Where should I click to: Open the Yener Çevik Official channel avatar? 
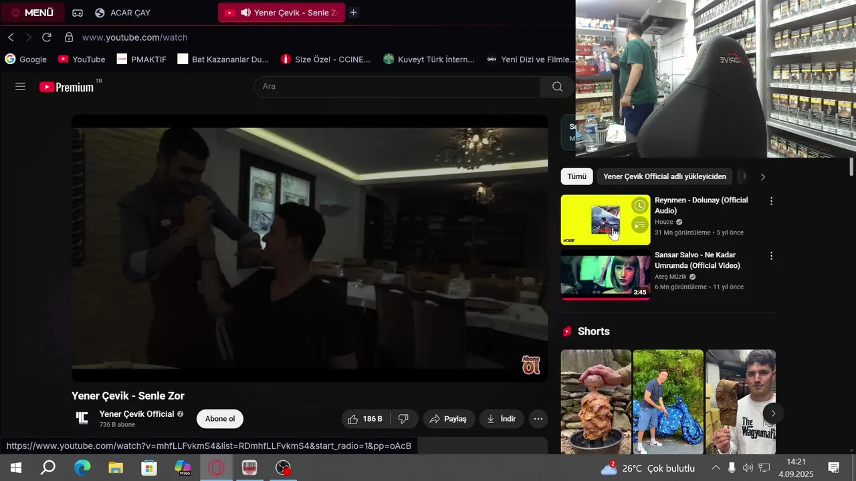coord(82,419)
